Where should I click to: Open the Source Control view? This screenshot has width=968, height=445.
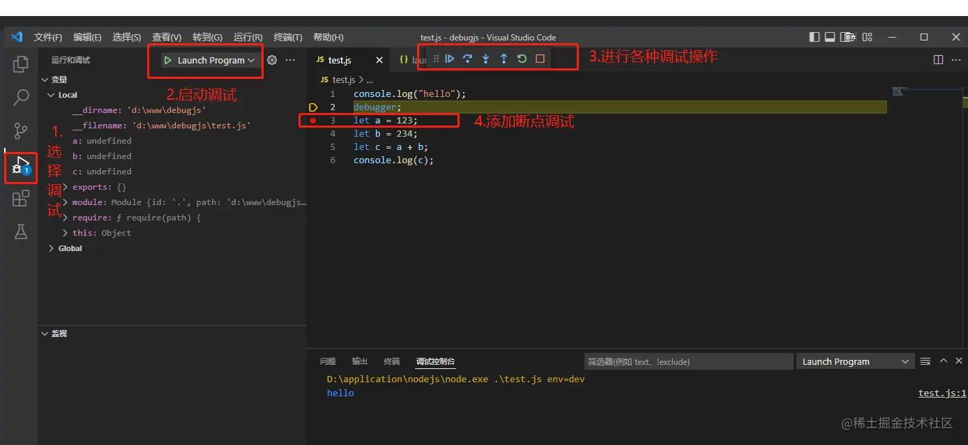click(x=21, y=130)
